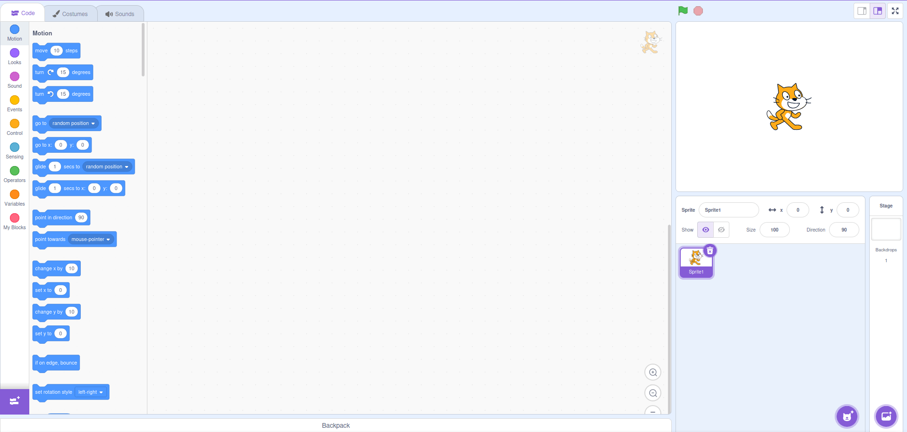Open the Operators block category
Image resolution: width=907 pixels, height=432 pixels.
(15, 174)
